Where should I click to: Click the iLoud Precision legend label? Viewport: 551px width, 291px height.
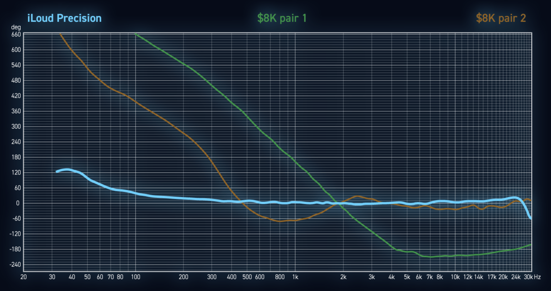point(64,18)
